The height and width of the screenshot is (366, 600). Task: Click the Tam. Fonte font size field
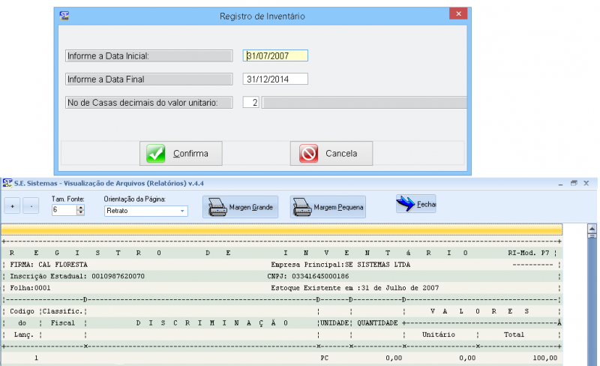coord(63,211)
